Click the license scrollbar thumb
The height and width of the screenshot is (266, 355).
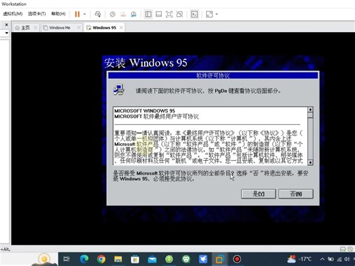[x=310, y=115]
